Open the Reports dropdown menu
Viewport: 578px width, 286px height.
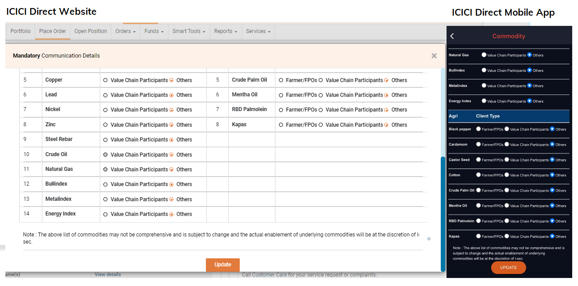[x=225, y=31]
